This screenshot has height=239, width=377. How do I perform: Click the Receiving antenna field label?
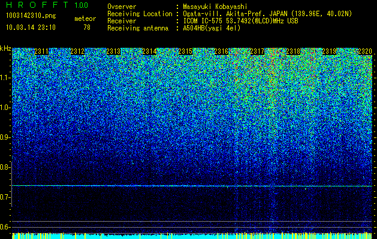click(138, 28)
